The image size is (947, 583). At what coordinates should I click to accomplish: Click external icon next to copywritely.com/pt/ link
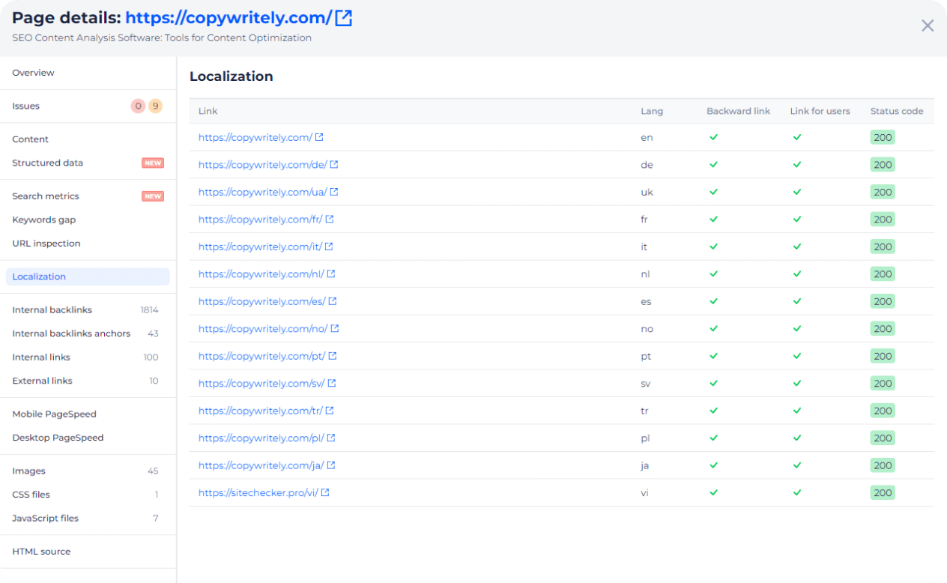[x=333, y=356]
